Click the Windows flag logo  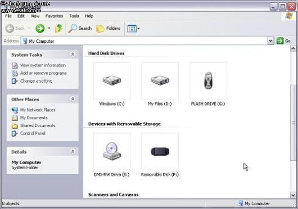[x=289, y=16]
